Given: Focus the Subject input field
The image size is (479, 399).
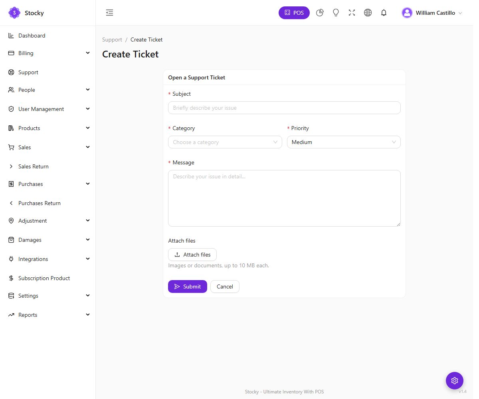Looking at the screenshot, I should (284, 108).
